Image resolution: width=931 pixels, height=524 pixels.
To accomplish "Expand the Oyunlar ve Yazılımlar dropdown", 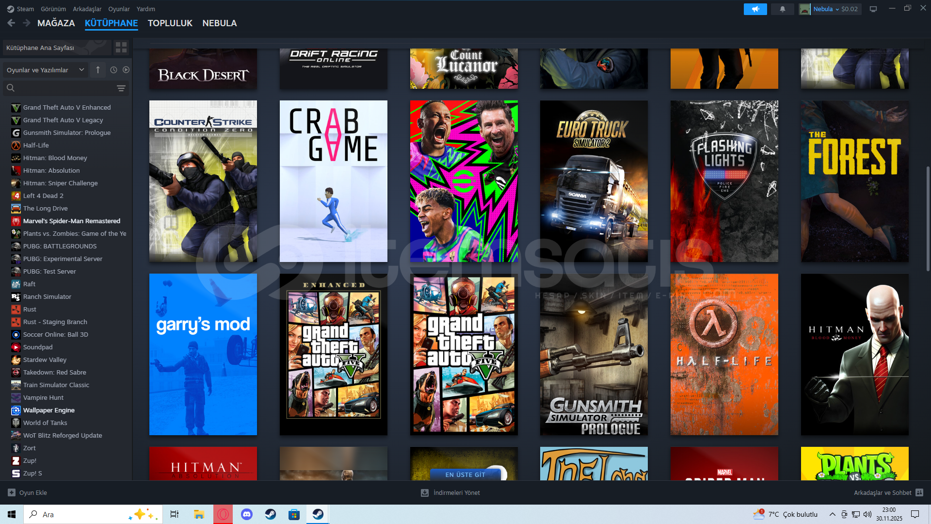I will click(45, 70).
